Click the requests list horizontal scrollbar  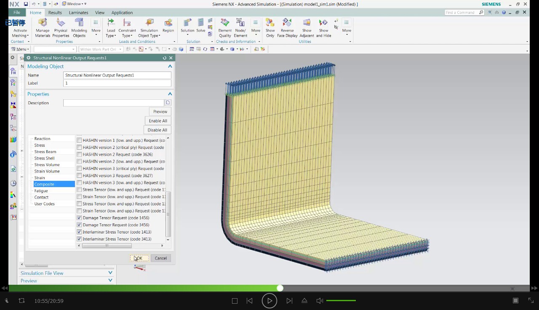107,246
